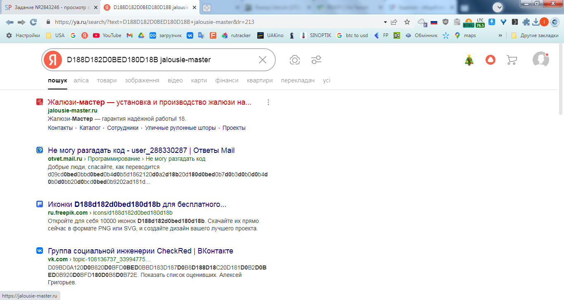Show hidden bookmarks with the double chevron
Viewport: 564px width, 300px height.
coord(501,35)
